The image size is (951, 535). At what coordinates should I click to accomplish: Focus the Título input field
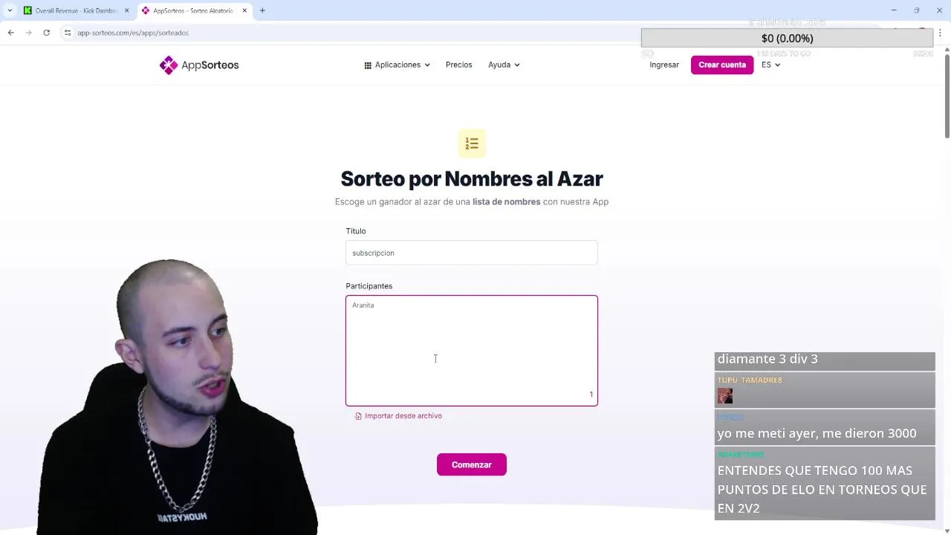tap(472, 253)
